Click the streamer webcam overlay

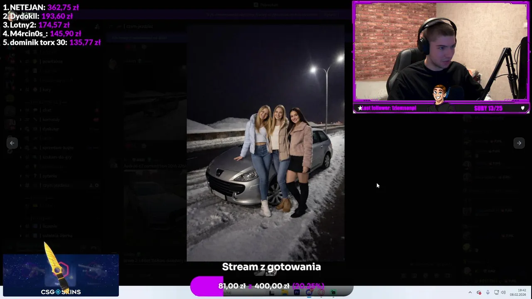tap(441, 57)
